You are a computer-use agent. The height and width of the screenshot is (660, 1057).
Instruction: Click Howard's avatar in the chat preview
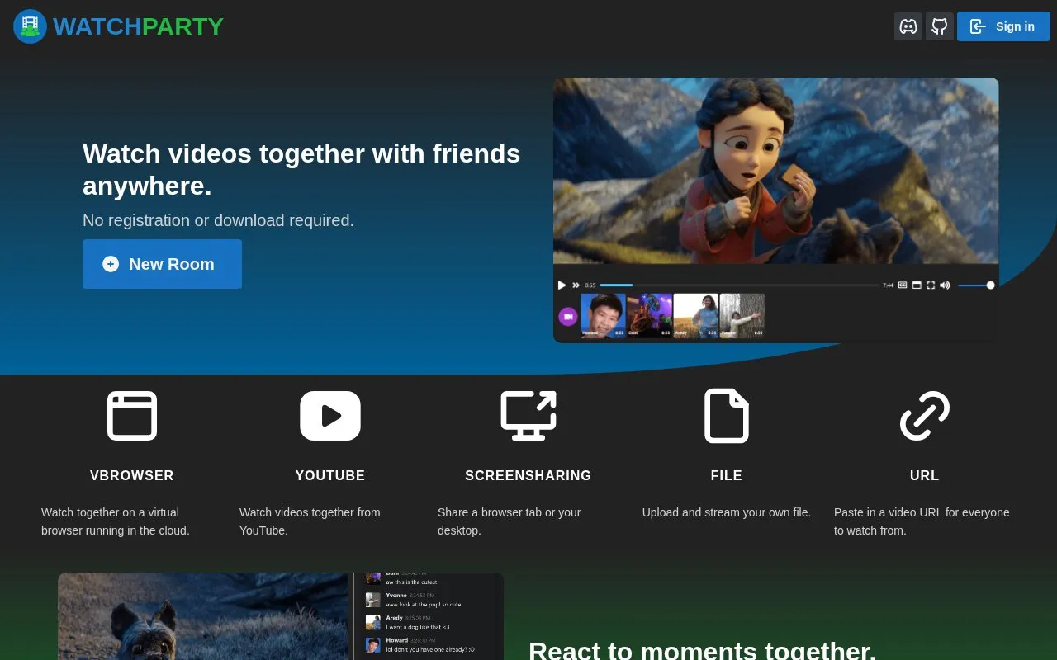coord(373,644)
